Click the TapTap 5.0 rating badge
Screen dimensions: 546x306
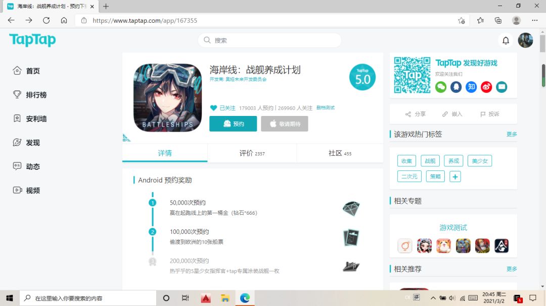click(x=362, y=77)
